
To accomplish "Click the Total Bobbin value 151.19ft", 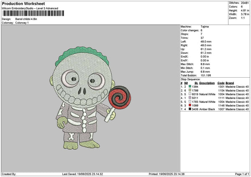I will [x=207, y=75].
